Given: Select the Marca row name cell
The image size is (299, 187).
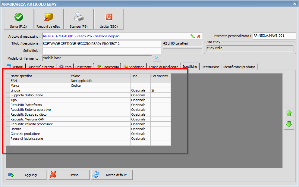Looking at the screenshot, I should pyautogui.click(x=40, y=86).
